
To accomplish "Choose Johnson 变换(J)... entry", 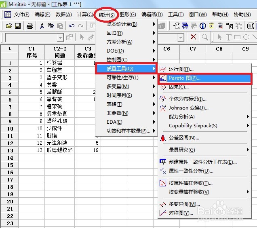I will [204, 108].
